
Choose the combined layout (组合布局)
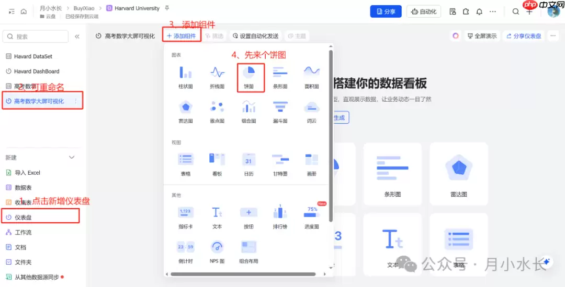click(248, 252)
